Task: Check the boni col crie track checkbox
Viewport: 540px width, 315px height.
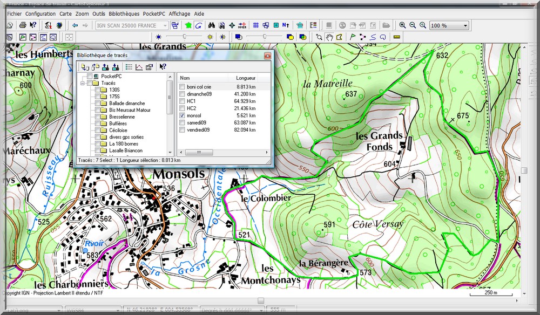Action: click(182, 87)
